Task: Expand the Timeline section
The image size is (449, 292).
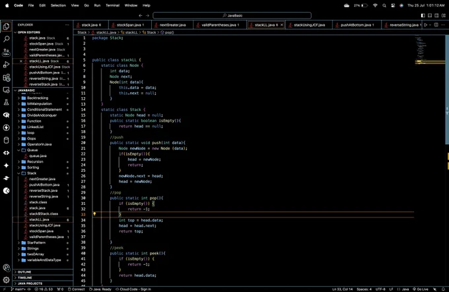Action: coord(43,277)
